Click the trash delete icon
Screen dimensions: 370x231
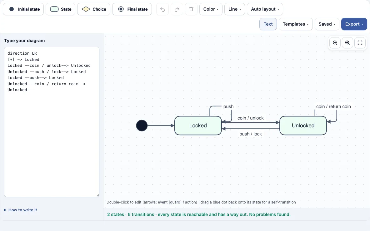click(191, 9)
